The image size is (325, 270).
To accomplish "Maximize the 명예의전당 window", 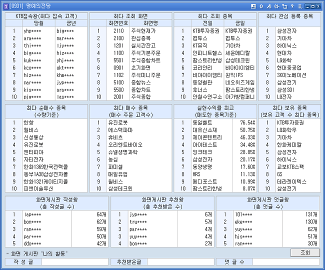I will [313, 5].
